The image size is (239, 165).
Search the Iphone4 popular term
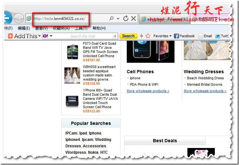coord(73,140)
